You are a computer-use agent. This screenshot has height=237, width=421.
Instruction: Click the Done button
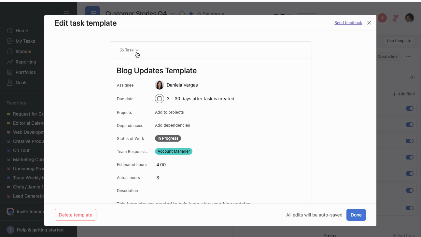point(356,215)
